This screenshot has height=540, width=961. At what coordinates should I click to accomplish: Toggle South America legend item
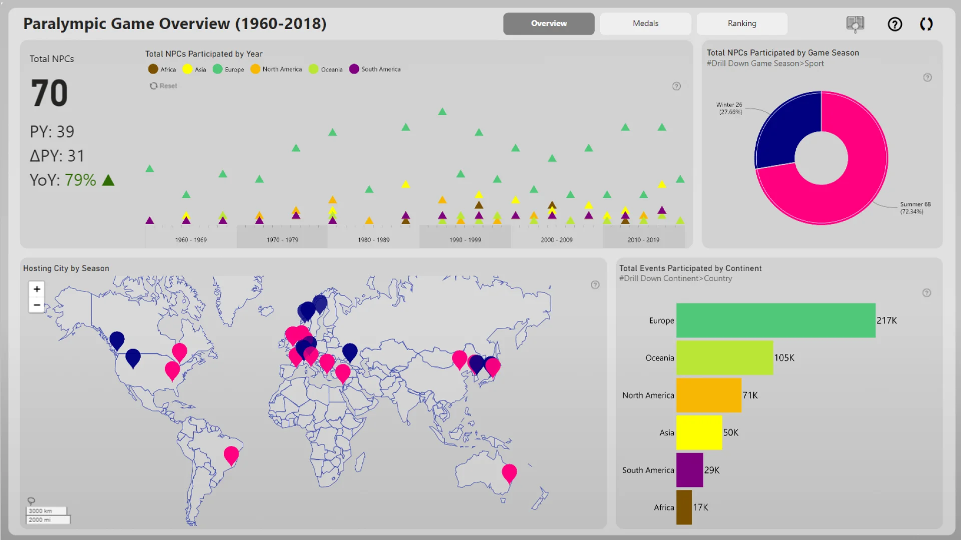(x=375, y=69)
